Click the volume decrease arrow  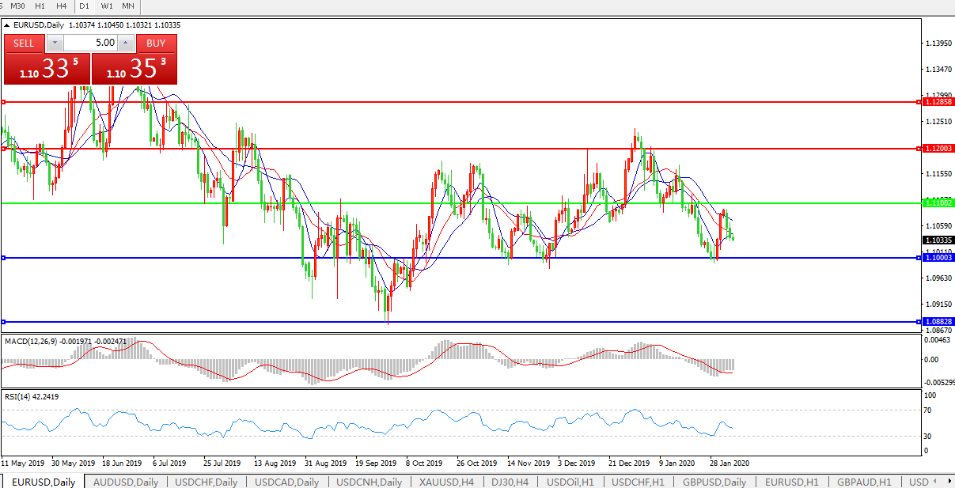55,43
